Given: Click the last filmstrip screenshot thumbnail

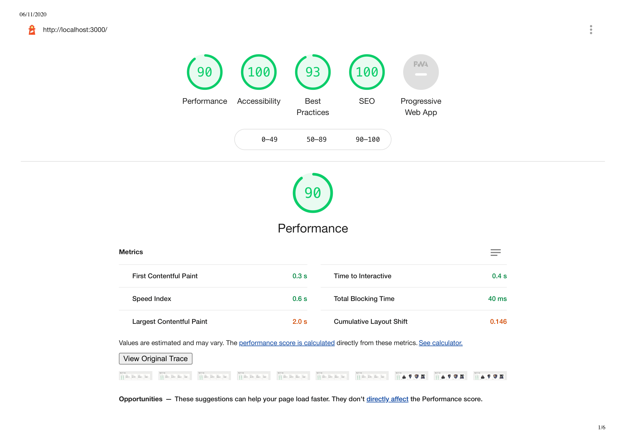Looking at the screenshot, I should pos(490,376).
